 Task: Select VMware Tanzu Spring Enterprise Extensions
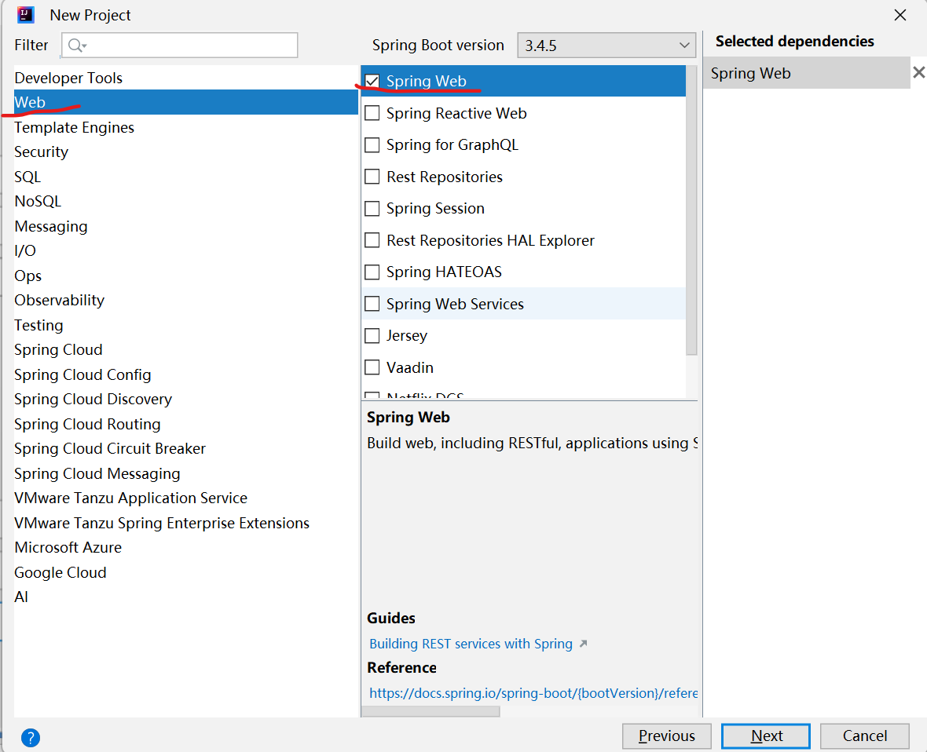(185, 523)
